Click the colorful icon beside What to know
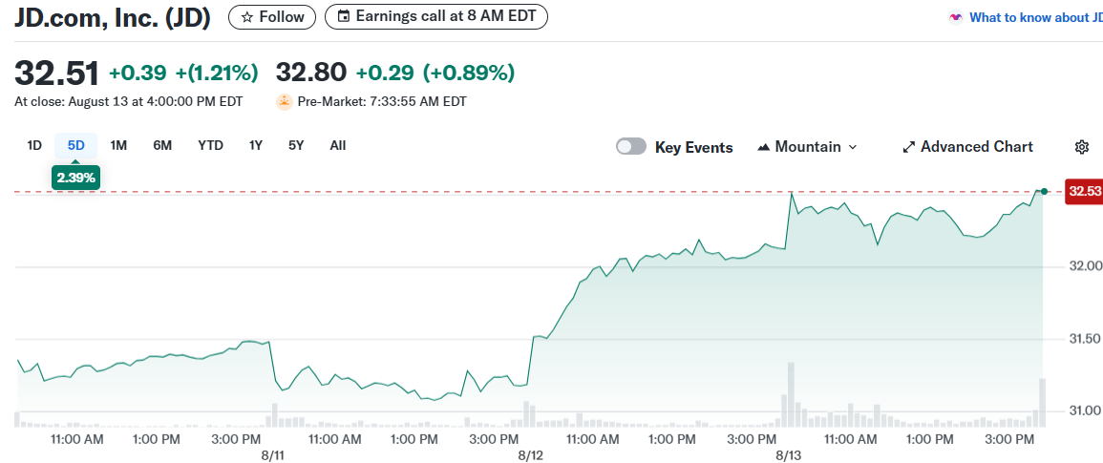The height and width of the screenshot is (463, 1103). [x=955, y=17]
